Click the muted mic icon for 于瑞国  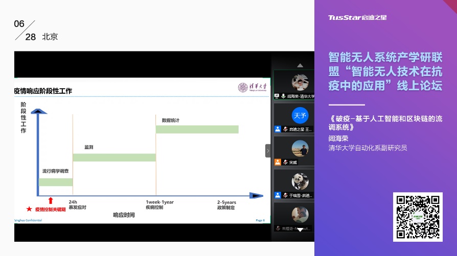click(x=285, y=195)
